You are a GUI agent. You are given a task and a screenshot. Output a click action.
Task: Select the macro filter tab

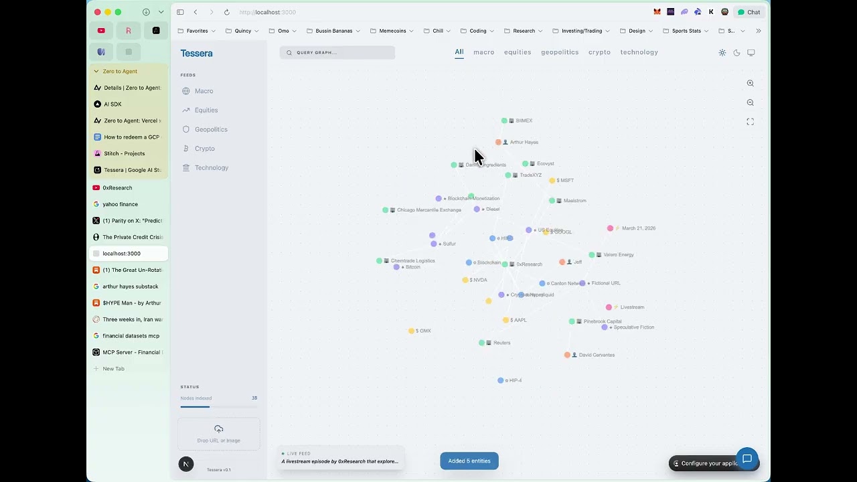(x=483, y=52)
